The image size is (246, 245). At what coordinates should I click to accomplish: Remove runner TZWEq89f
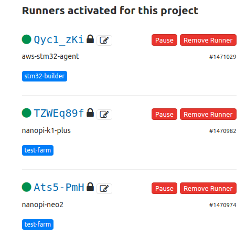click(x=208, y=114)
